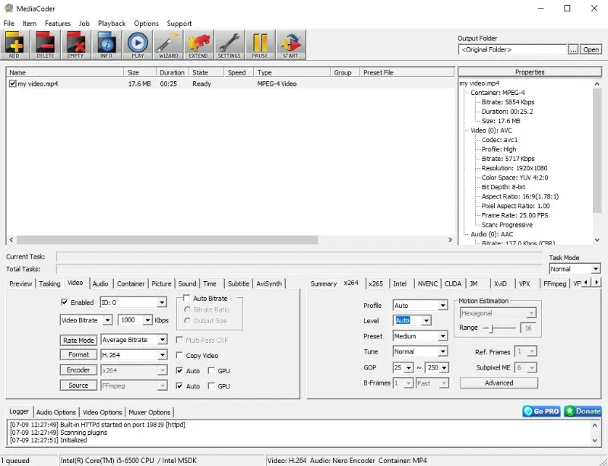Switch to the x265 tab

tap(375, 283)
